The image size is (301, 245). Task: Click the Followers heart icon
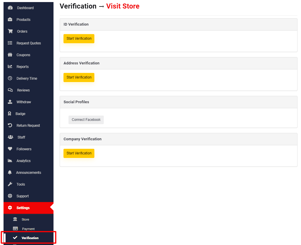click(x=10, y=149)
